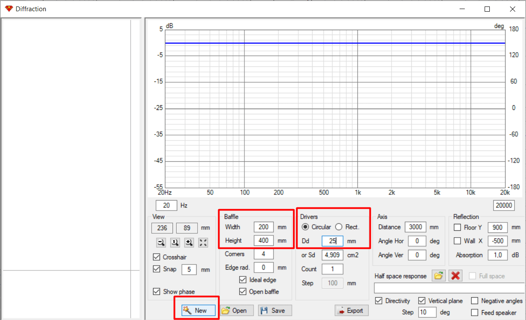Click the zoom 1:1 magnifier icon
Viewport: 526px width, 320px height.
tap(175, 243)
